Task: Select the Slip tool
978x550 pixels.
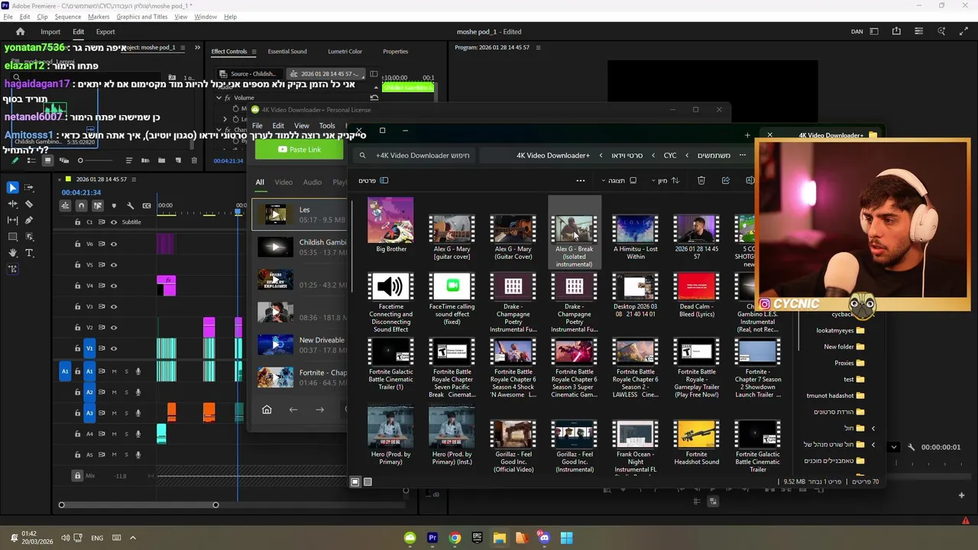Action: click(12, 220)
